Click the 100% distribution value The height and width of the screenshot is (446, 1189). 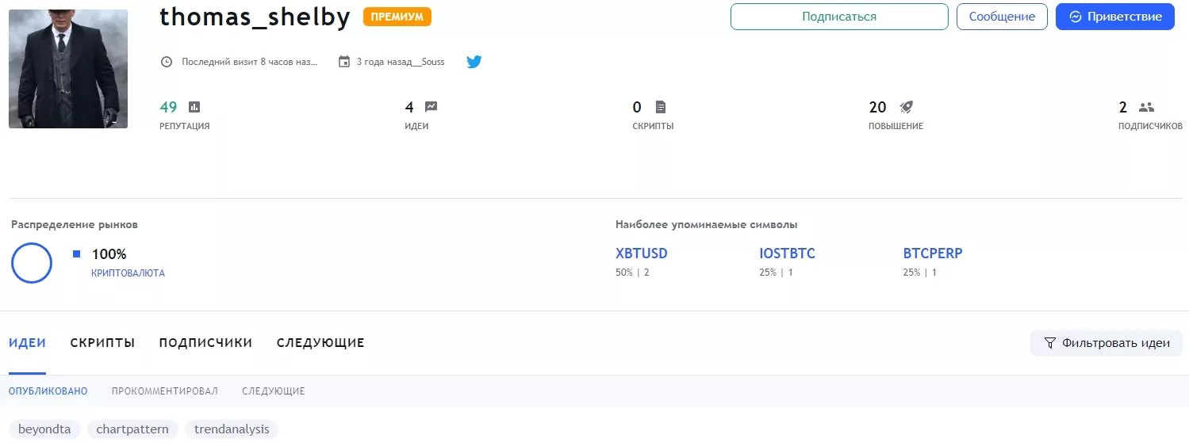pyautogui.click(x=109, y=254)
